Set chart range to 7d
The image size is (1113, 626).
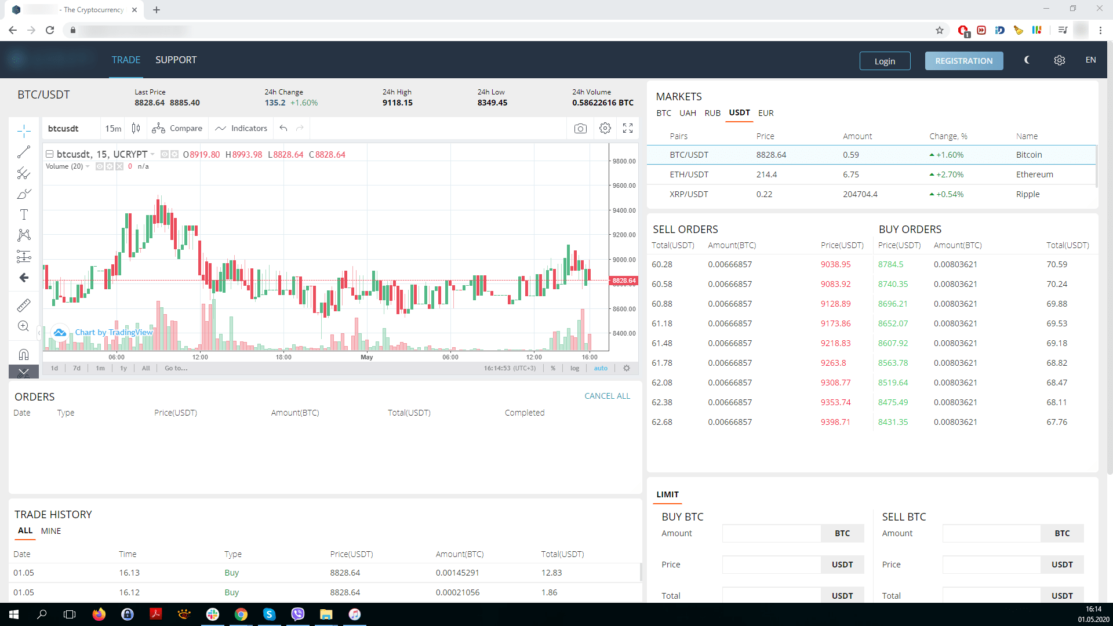tap(77, 368)
